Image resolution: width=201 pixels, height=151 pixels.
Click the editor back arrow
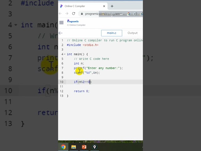tap(61, 33)
